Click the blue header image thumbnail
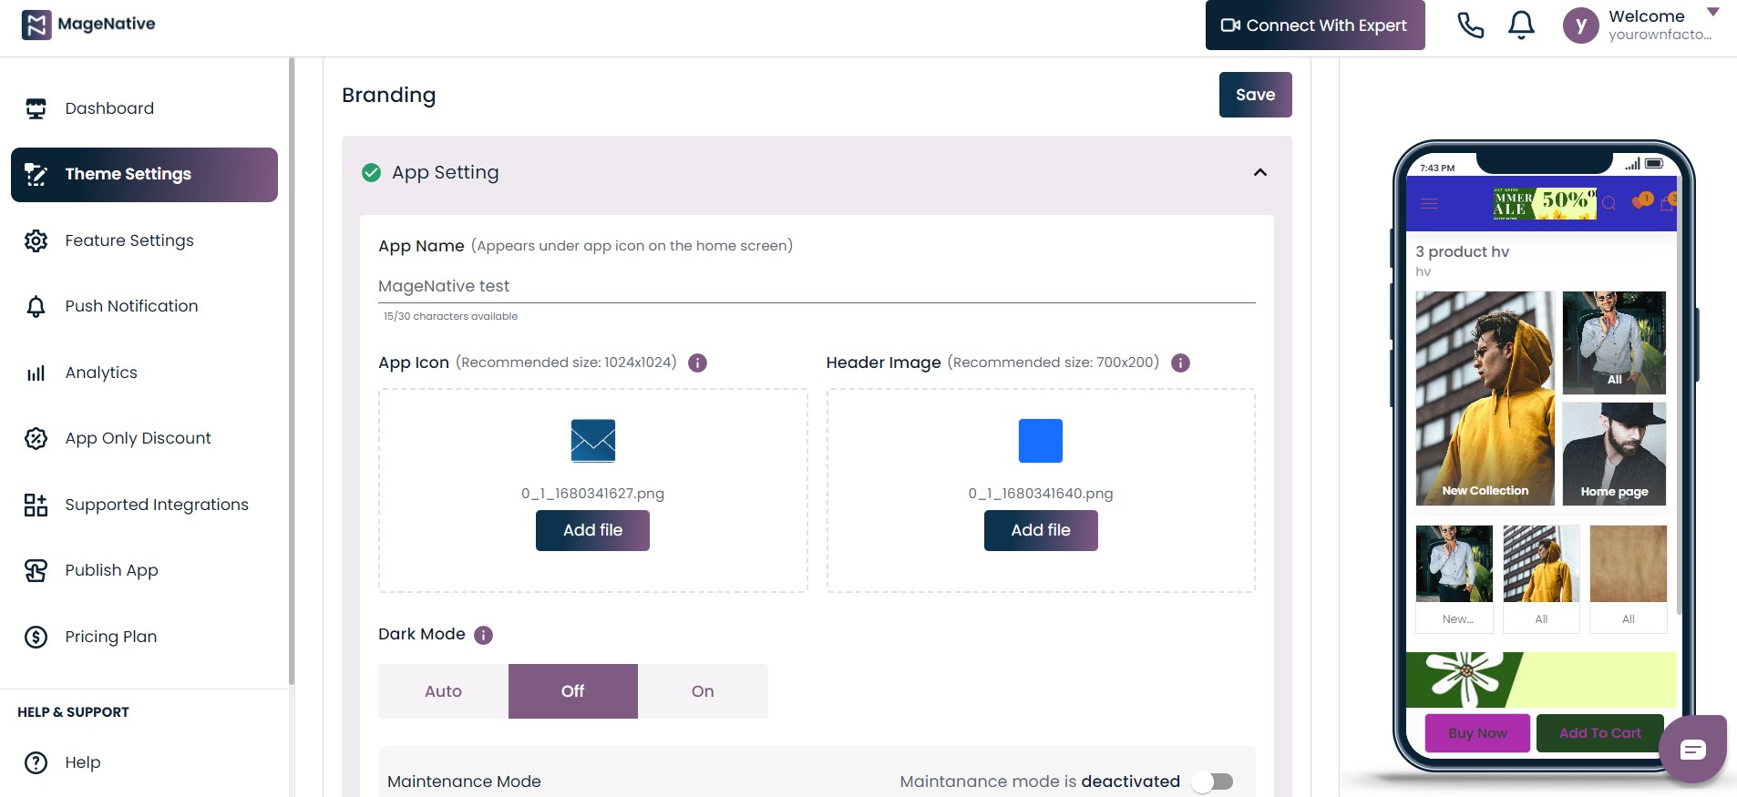 1041,441
